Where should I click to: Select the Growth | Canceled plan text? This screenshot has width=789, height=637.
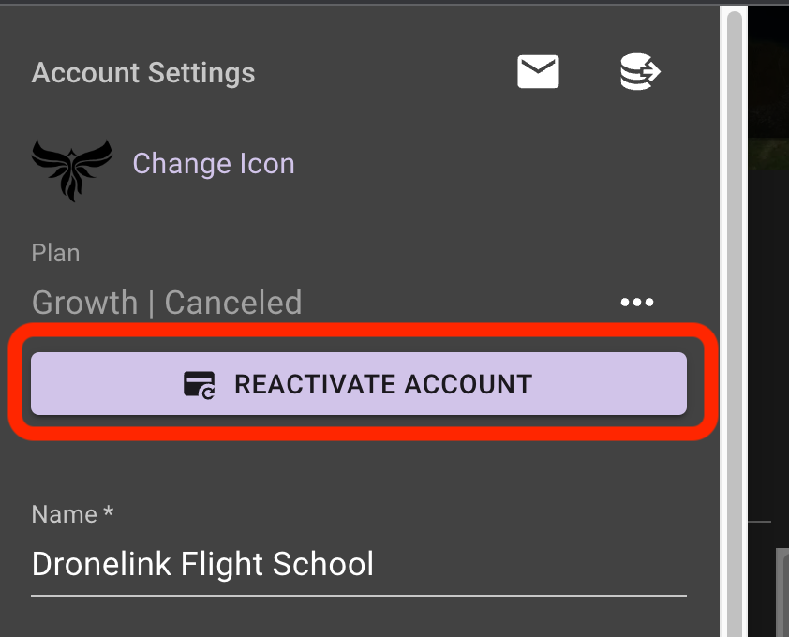[167, 303]
